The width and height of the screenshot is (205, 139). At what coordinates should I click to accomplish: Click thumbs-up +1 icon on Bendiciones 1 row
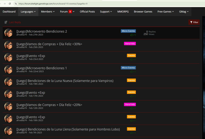(133, 72)
